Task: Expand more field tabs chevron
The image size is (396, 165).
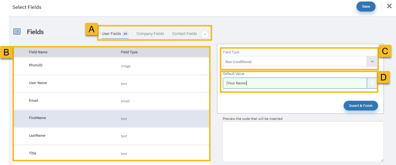Action: click(x=205, y=34)
